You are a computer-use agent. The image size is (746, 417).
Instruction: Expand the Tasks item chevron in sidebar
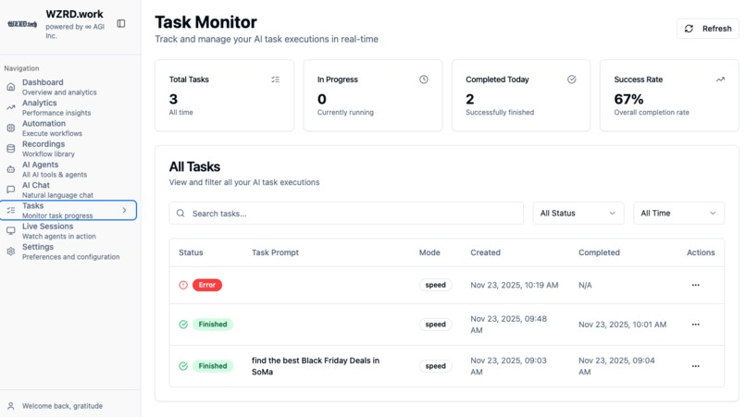pyautogui.click(x=125, y=210)
